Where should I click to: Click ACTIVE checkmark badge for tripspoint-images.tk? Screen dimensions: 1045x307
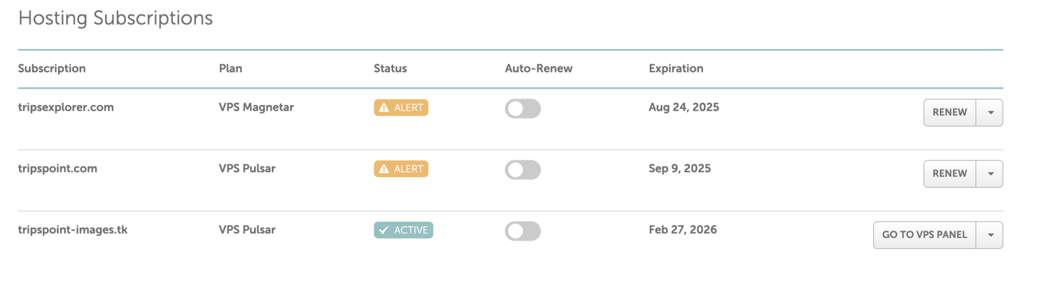(x=403, y=230)
